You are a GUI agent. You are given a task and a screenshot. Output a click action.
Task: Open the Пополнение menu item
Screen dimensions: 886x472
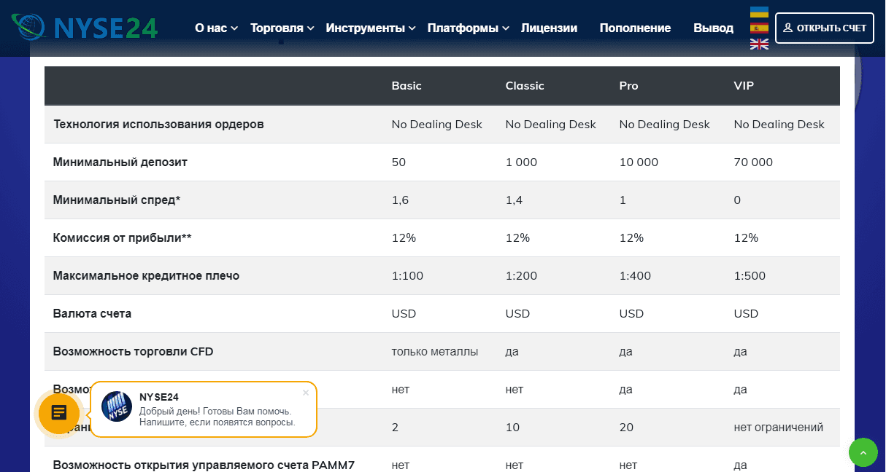pyautogui.click(x=635, y=28)
